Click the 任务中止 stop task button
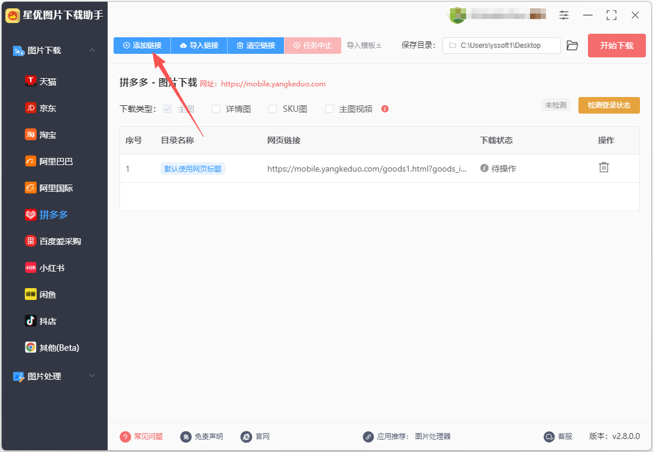This screenshot has width=653, height=452. 312,46
